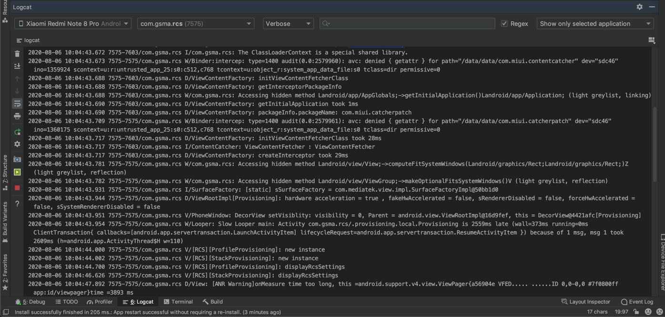Open Logcat panel gear options menu
The width and height of the screenshot is (665, 317).
click(640, 7)
